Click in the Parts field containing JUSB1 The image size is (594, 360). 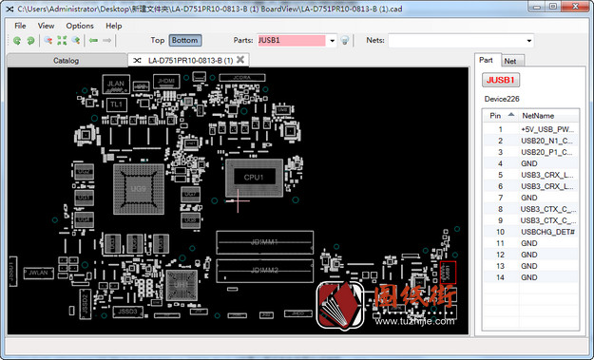292,41
